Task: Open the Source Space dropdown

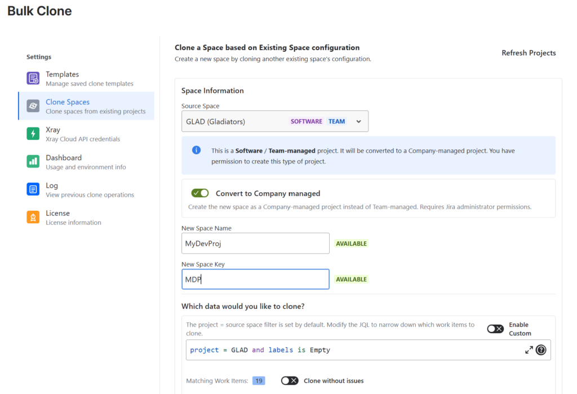Action: click(274, 121)
